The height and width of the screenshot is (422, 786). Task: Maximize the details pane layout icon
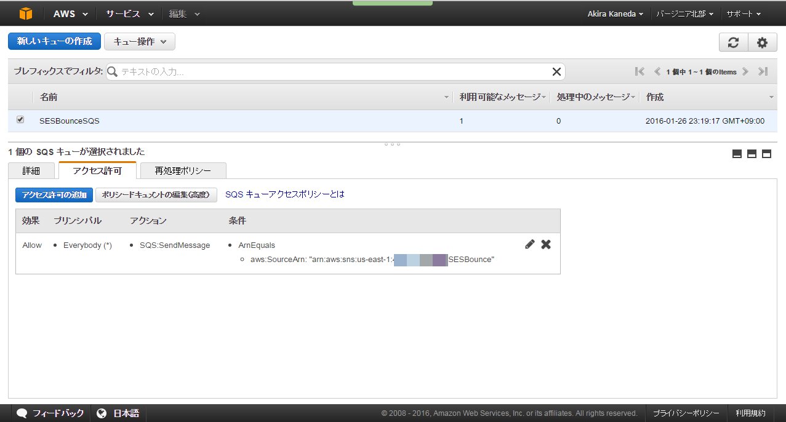coord(766,154)
